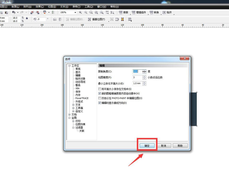
Task: Collapse the 全局 tree branch
Action: tap(70, 118)
